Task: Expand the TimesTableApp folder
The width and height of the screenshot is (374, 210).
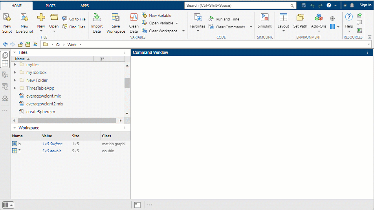Action: (x=15, y=88)
